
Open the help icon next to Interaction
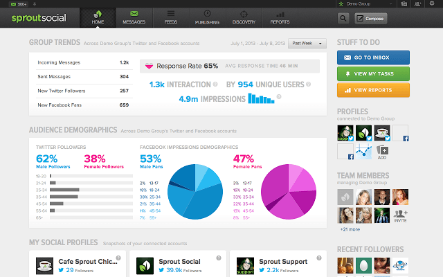pos(215,84)
